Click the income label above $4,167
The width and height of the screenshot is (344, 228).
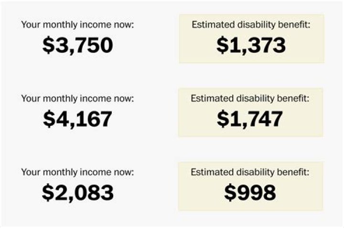point(77,98)
